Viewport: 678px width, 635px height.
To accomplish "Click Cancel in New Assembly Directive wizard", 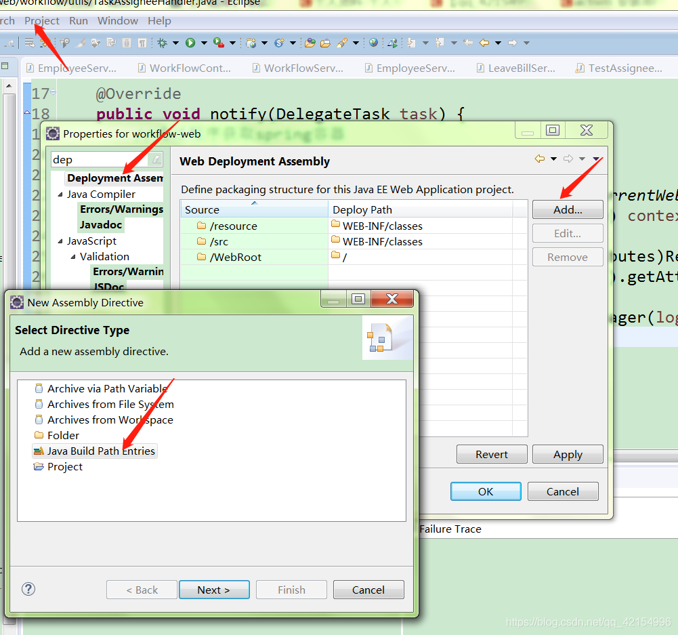I will pyautogui.click(x=368, y=590).
